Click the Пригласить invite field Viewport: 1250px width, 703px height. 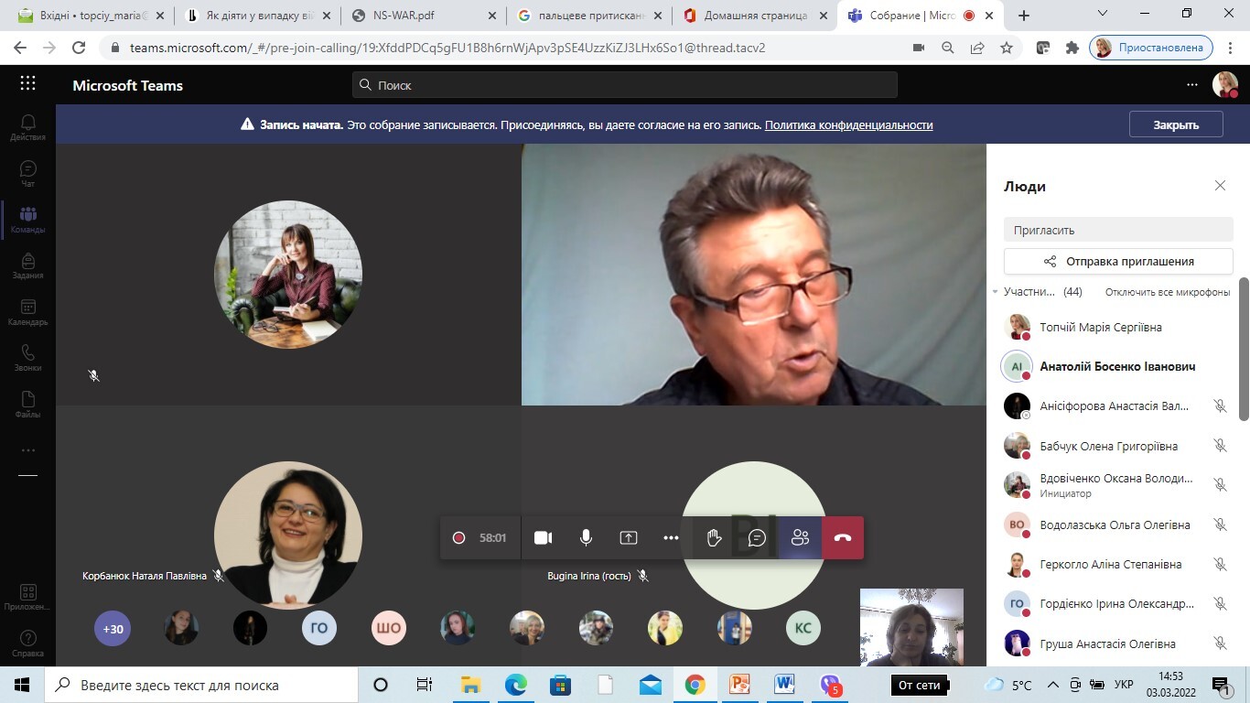click(1118, 230)
